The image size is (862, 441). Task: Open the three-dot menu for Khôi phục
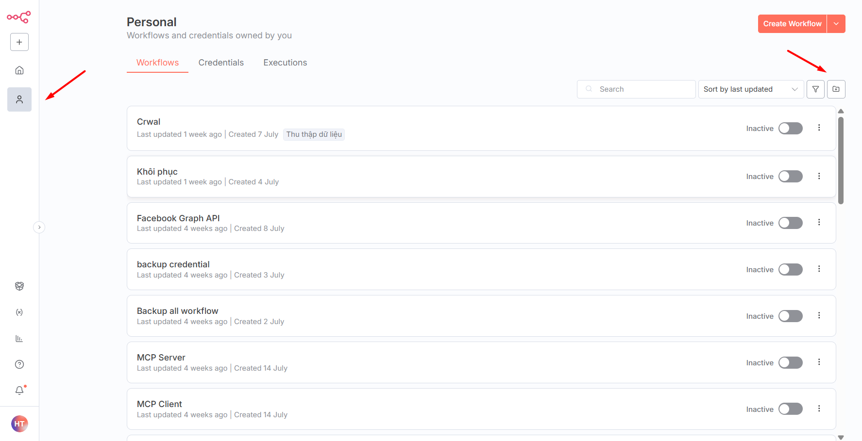click(x=819, y=176)
